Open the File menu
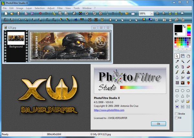This screenshot has height=138, width=194. [x=5, y=8]
